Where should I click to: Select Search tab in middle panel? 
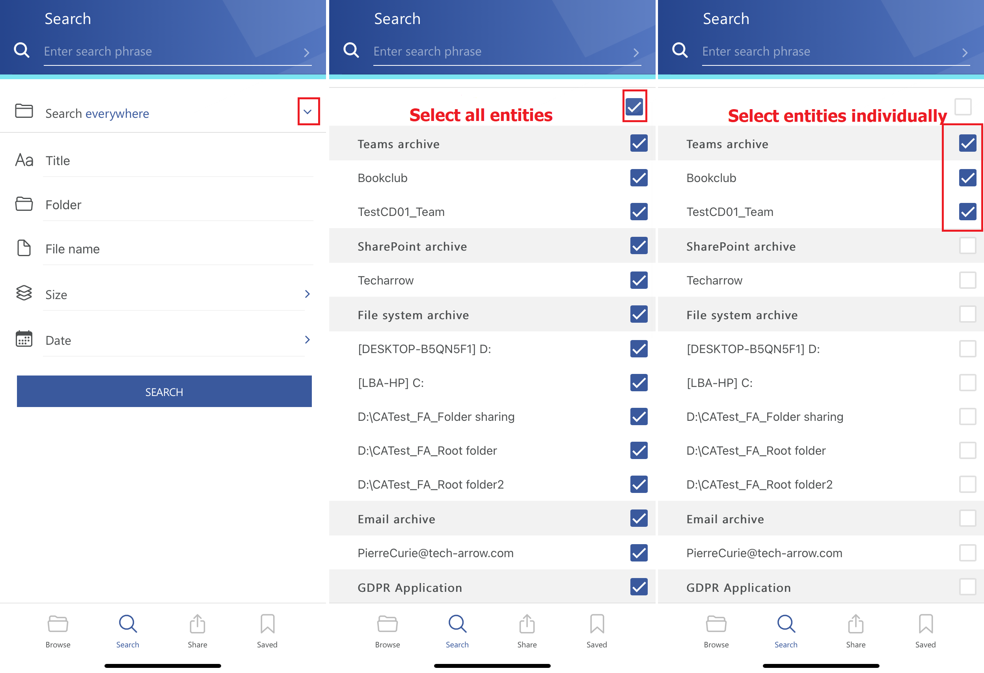[x=457, y=631]
